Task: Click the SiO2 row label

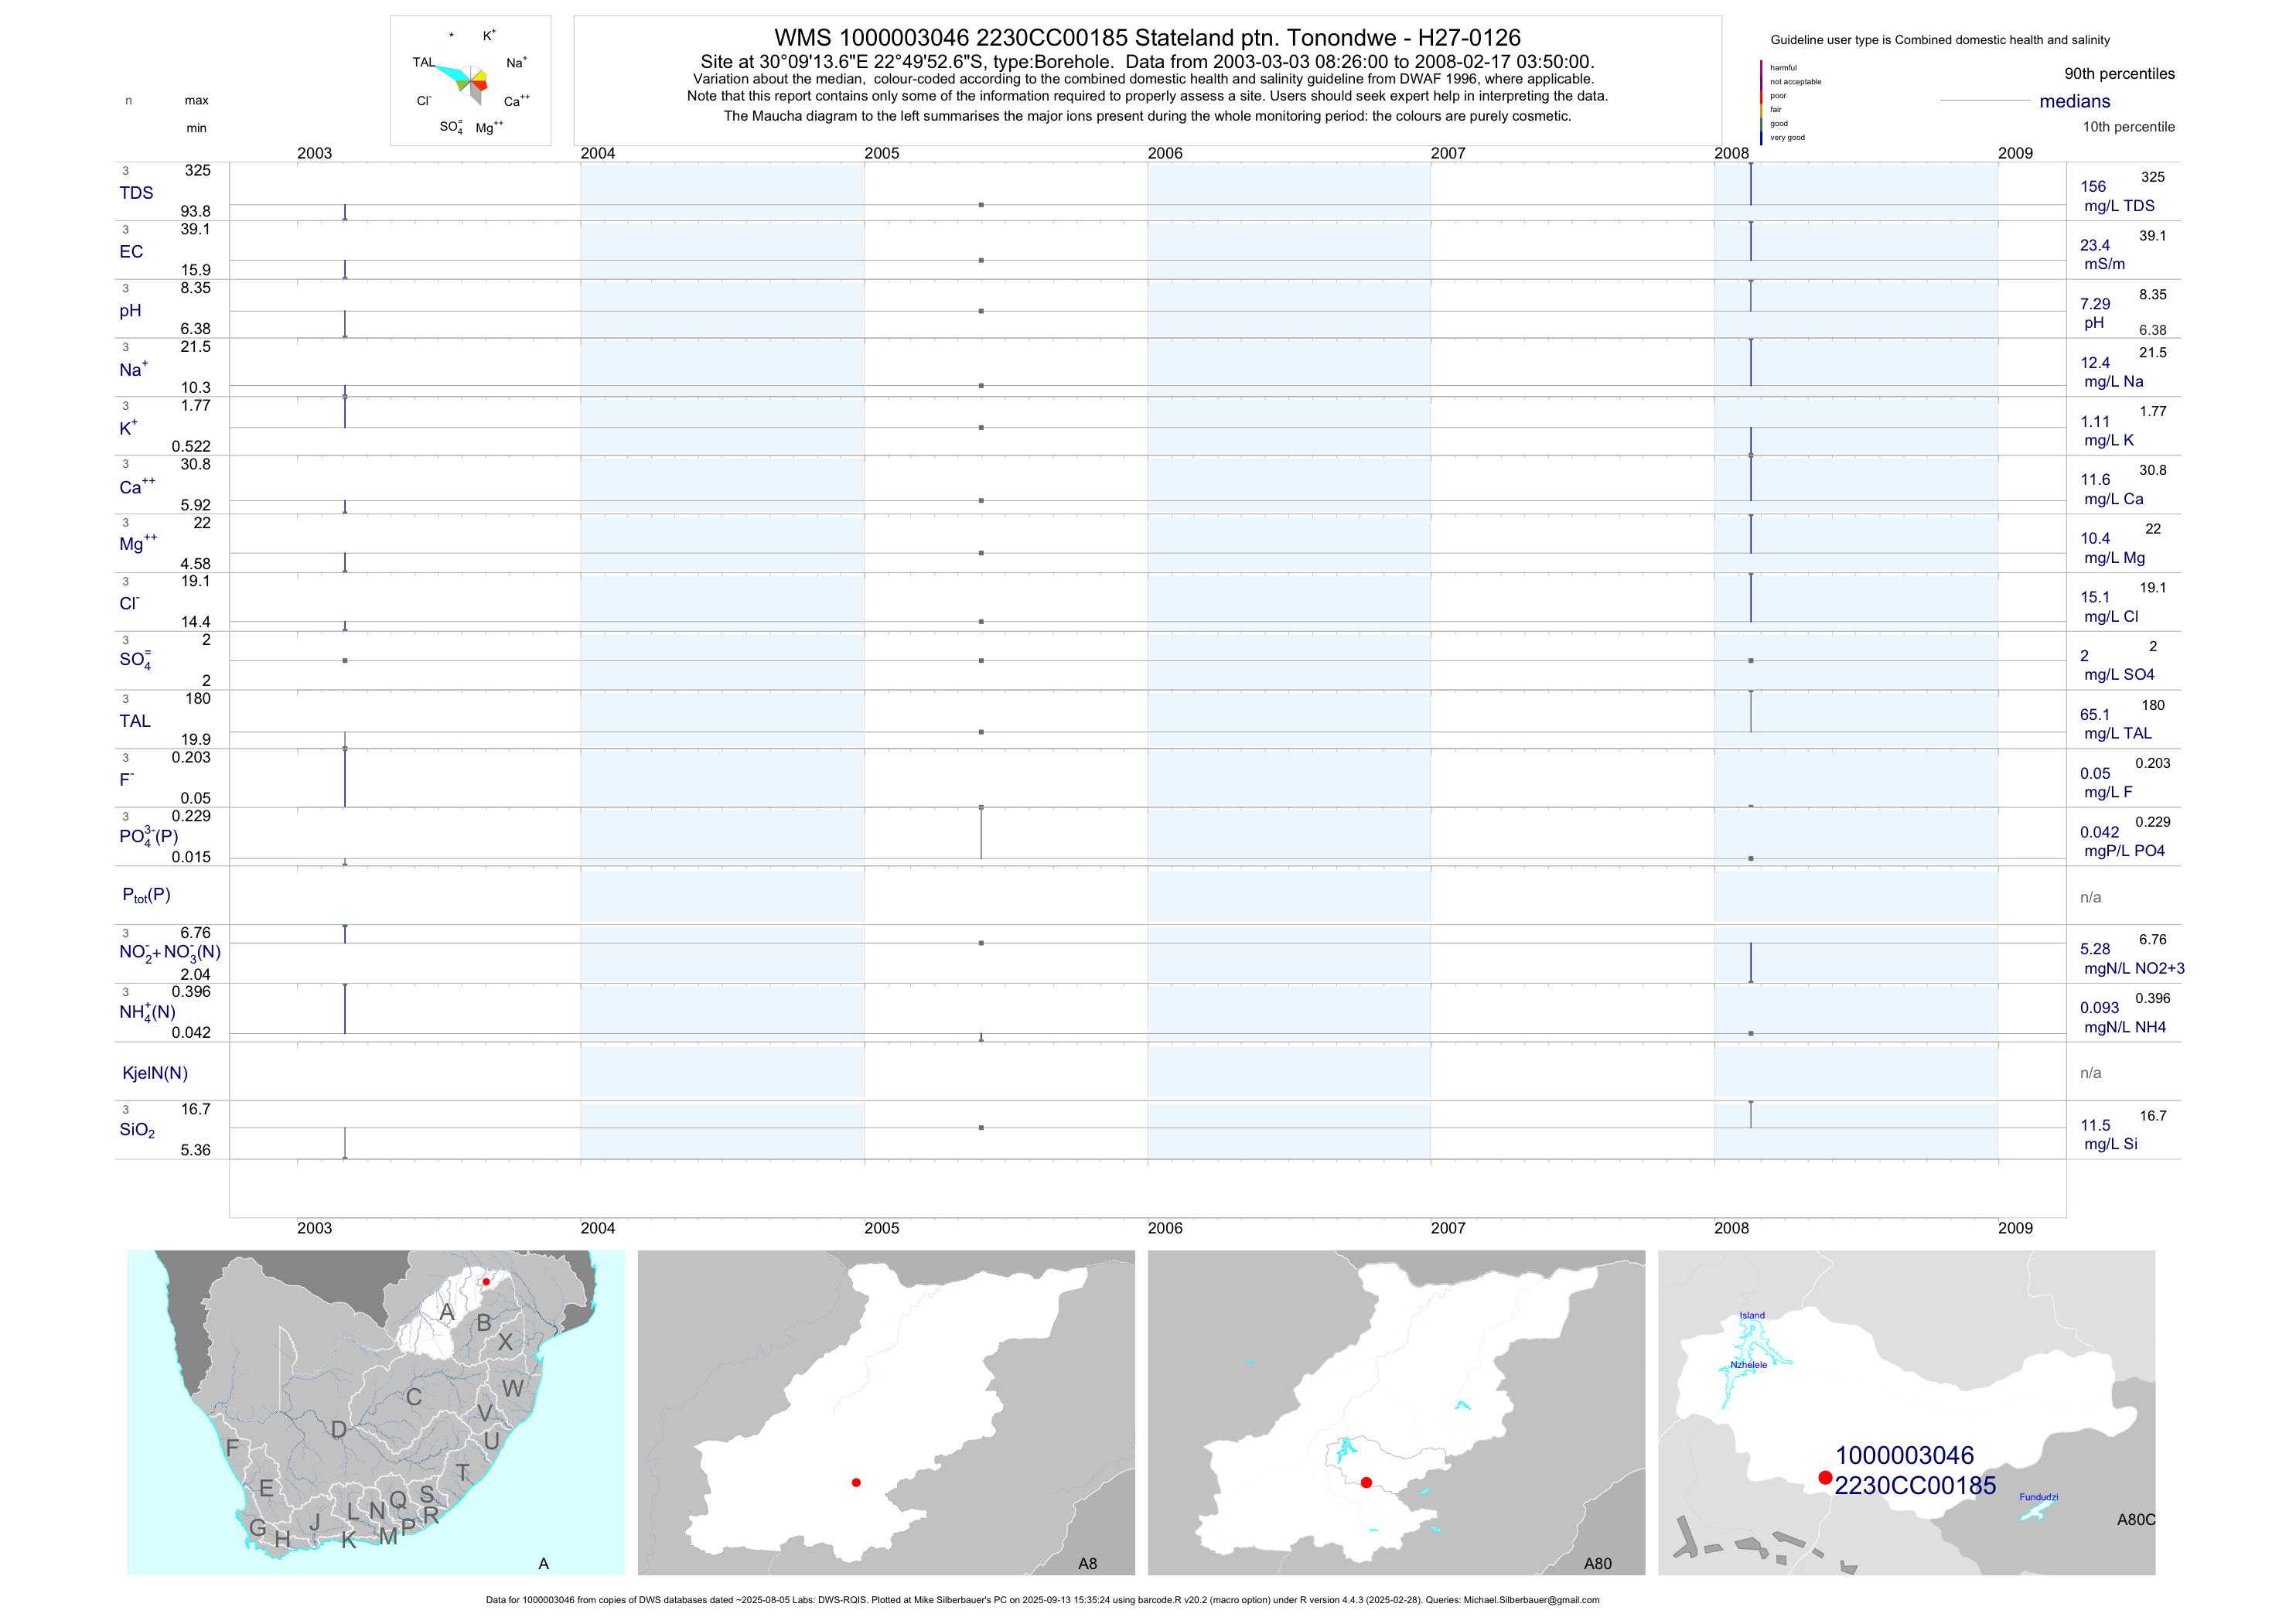Action: (137, 1130)
